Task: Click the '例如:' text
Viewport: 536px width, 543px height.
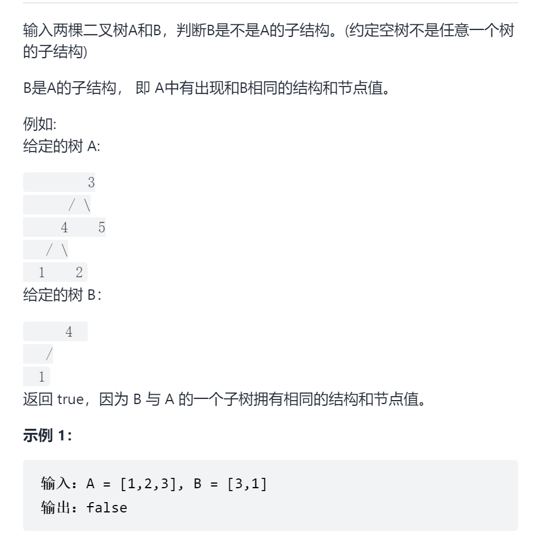Action: click(40, 123)
